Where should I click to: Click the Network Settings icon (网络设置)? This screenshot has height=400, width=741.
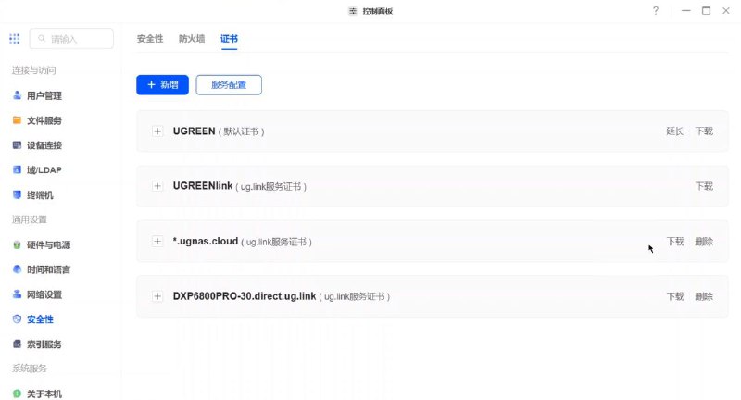[17, 294]
